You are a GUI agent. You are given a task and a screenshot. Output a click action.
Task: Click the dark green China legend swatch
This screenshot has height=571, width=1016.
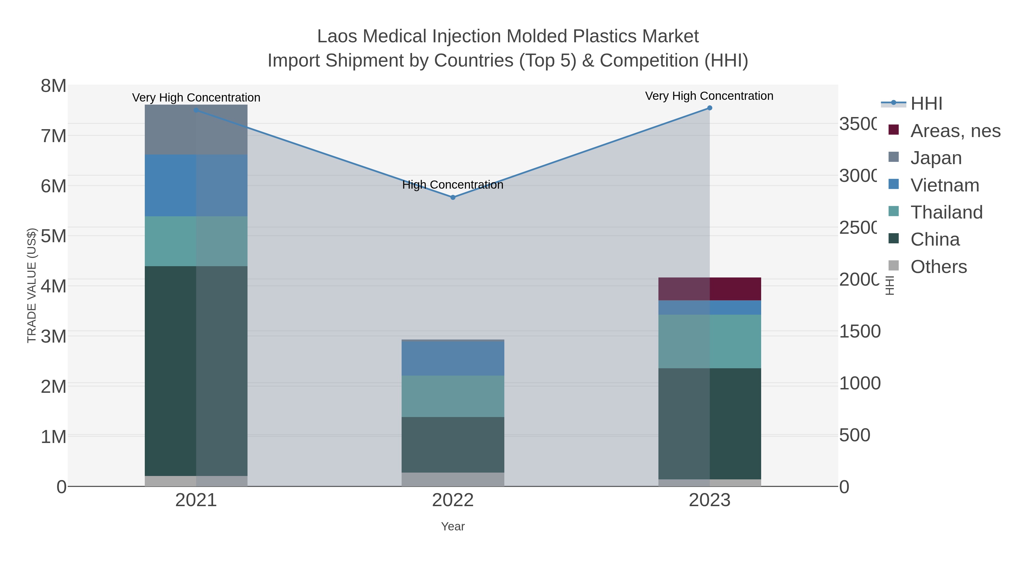[893, 238]
